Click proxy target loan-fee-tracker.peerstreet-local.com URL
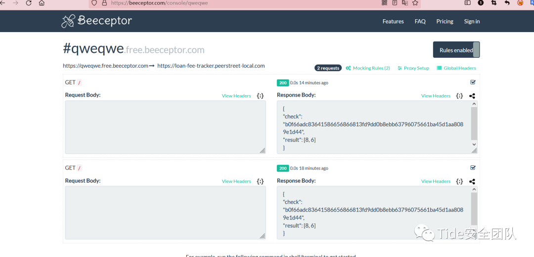534x257 pixels. 211,66
